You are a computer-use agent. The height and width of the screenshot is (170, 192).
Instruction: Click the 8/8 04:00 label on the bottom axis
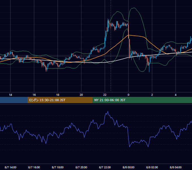pyautogui.click(x=176, y=167)
